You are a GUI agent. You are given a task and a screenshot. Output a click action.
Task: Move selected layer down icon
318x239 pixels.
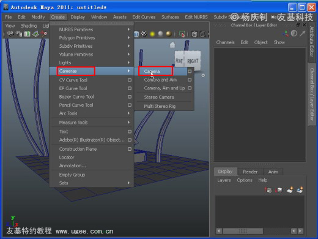278,190
